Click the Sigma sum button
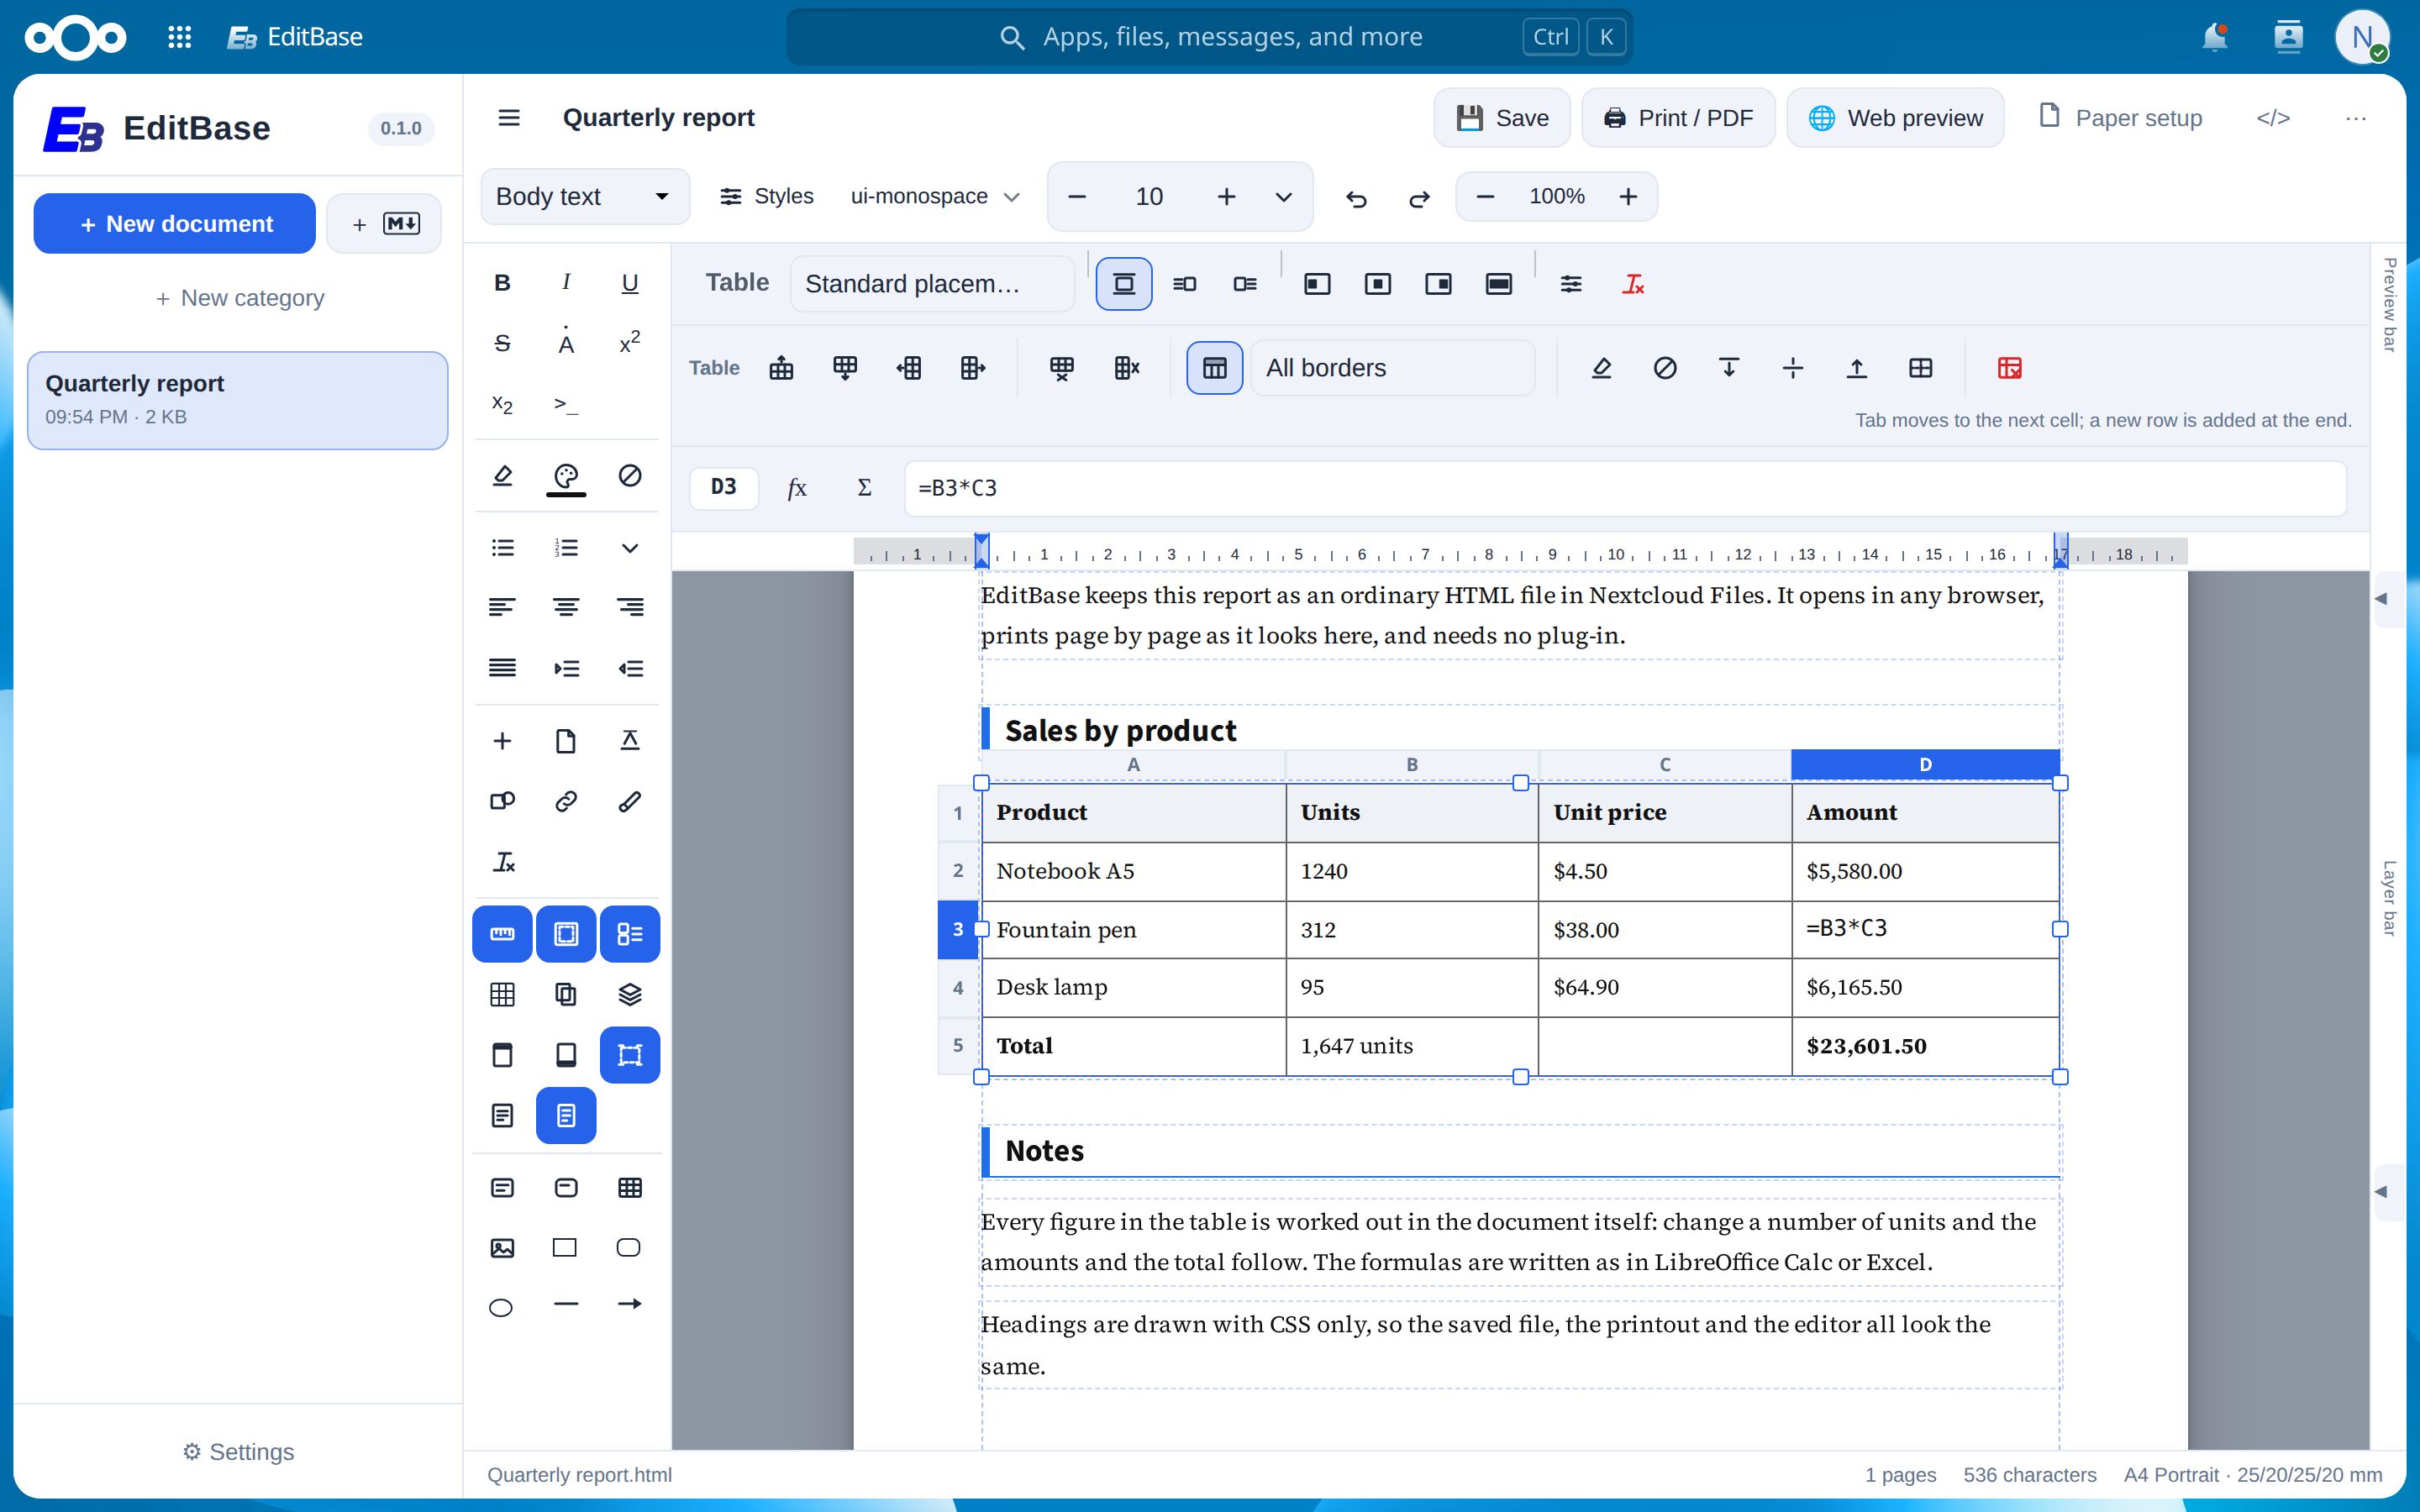Viewport: 2420px width, 1512px height. point(864,488)
